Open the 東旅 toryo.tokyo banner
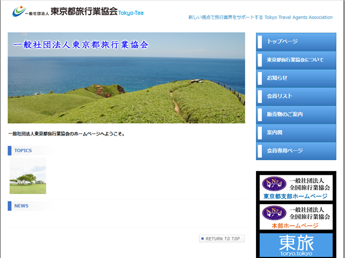Viewport: 345px width, 258px height. 295,245
